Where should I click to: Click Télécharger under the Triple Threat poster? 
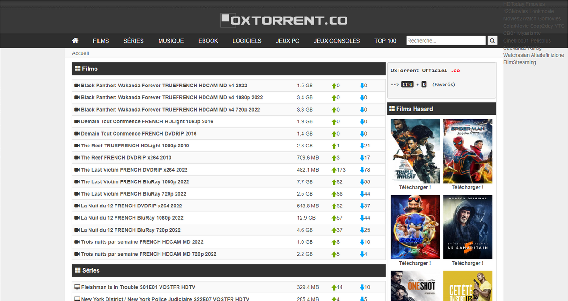415,187
